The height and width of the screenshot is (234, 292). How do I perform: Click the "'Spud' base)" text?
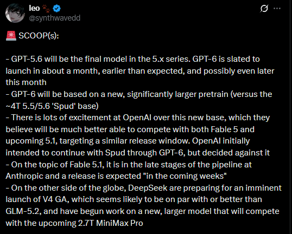coord(76,106)
